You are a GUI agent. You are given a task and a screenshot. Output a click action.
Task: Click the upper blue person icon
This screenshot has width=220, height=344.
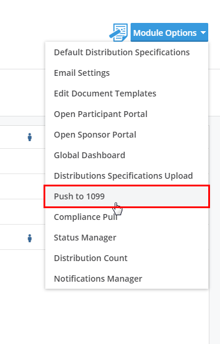tap(29, 137)
